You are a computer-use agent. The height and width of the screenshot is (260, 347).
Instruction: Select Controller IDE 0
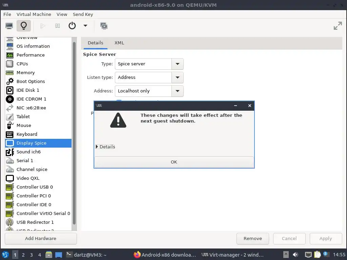coord(38,205)
